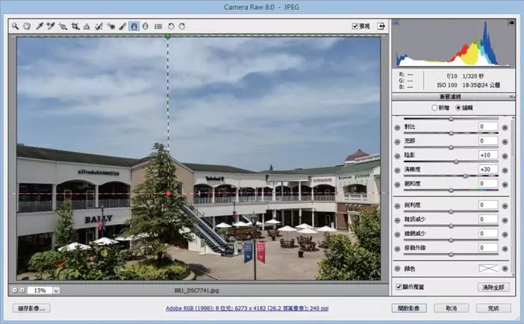Open the 顏色 color swatch picker
This screenshot has height=324, width=524.
(x=488, y=269)
